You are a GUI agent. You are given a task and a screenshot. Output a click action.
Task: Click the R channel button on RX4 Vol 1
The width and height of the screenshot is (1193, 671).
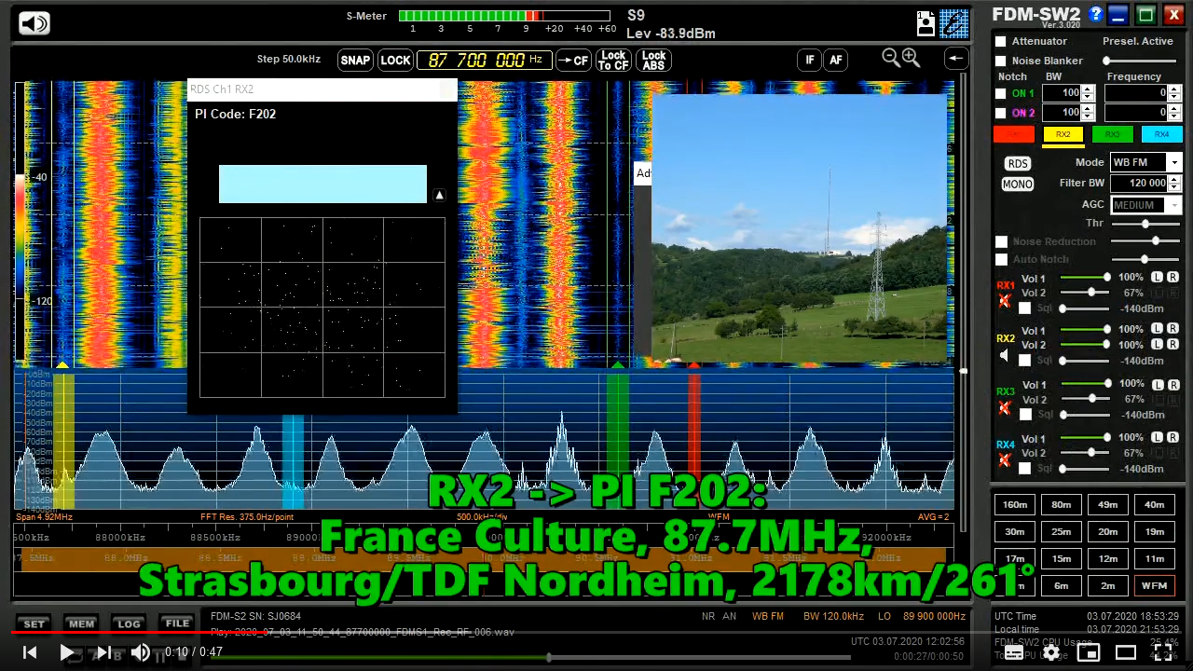pyautogui.click(x=1172, y=437)
